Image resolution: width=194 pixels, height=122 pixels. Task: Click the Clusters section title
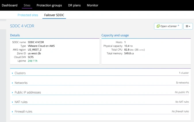20,73
